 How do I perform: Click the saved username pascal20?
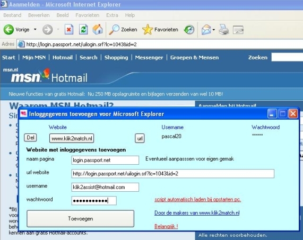[171, 136]
